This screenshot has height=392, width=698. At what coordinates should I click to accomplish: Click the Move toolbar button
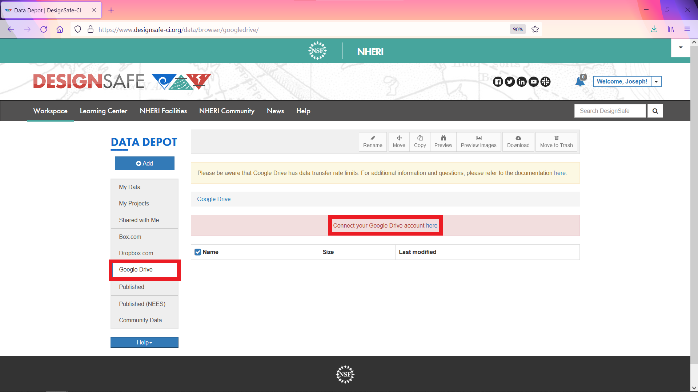tap(399, 142)
